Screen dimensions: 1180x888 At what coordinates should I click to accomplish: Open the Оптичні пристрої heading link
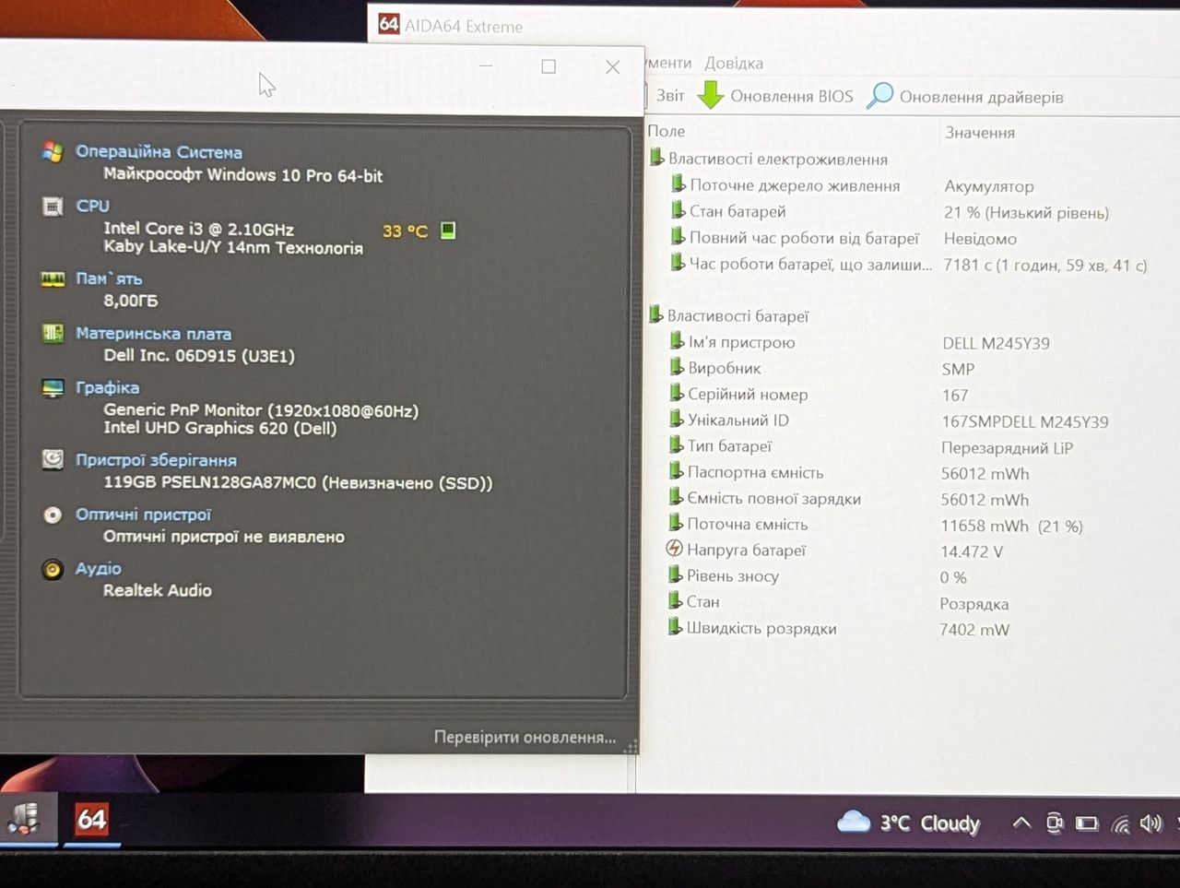pos(143,515)
